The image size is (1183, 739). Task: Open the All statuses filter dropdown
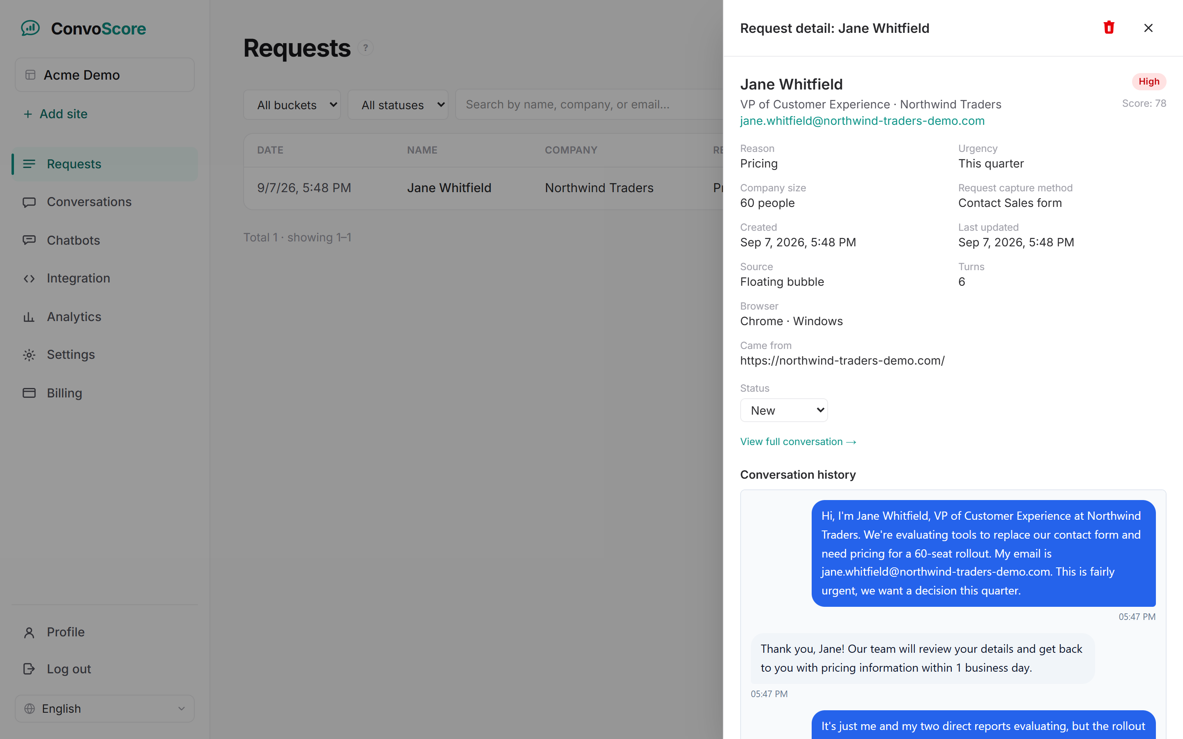click(x=398, y=105)
